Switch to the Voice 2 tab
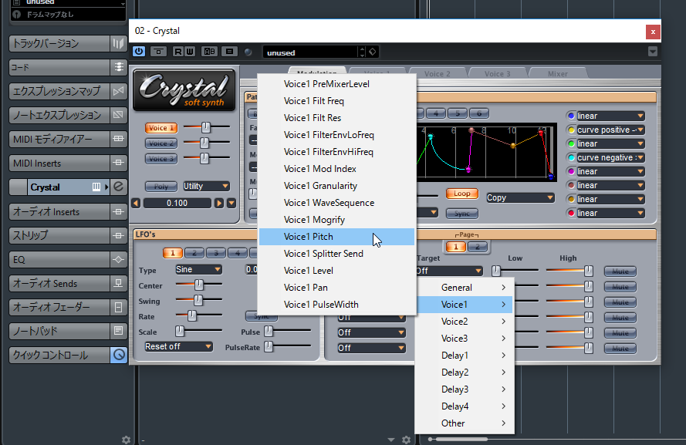Screen dimensions: 686x445 click(x=437, y=73)
